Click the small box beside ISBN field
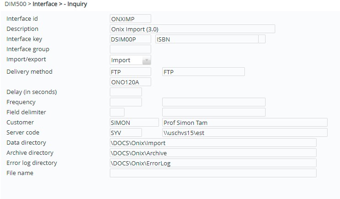This screenshot has height=199, width=340. click(x=262, y=39)
